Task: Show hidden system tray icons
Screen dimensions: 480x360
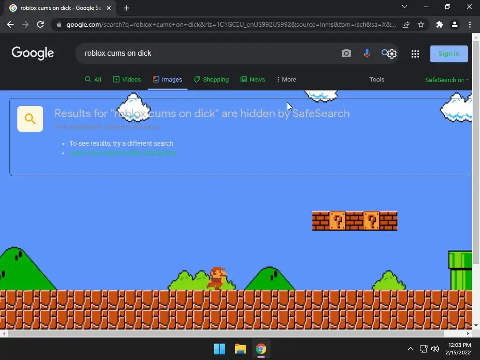Action: 411,349
